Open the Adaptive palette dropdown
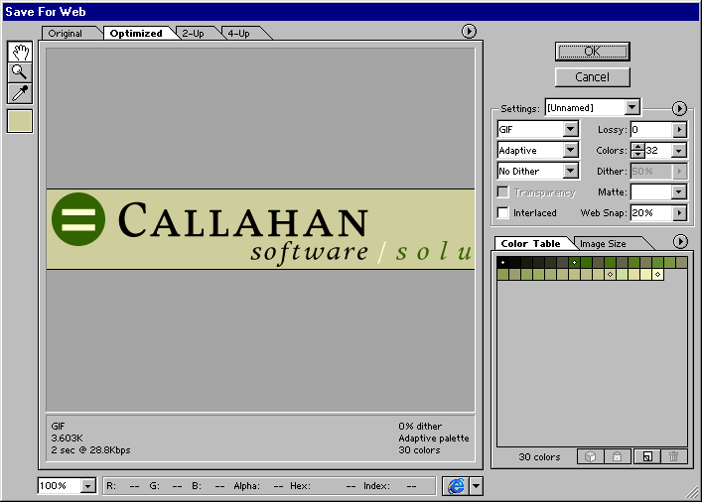The image size is (702, 502). [x=537, y=151]
